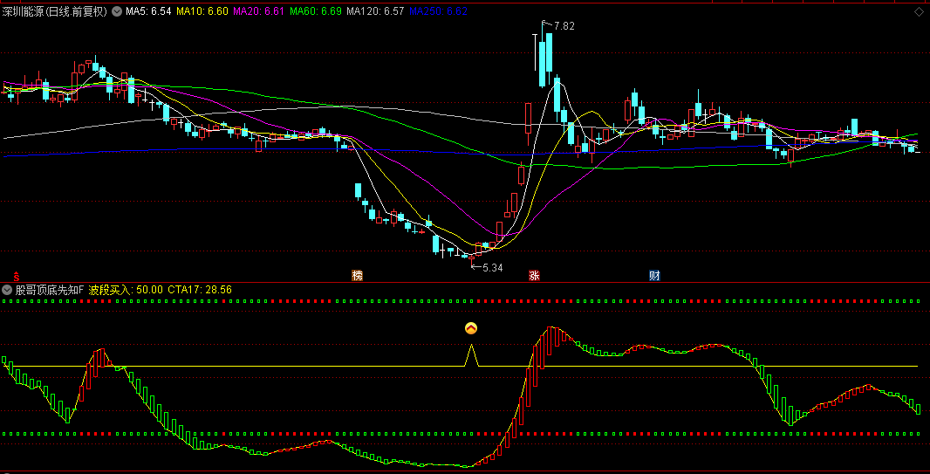Open the blue 财 event marker

pos(654,275)
